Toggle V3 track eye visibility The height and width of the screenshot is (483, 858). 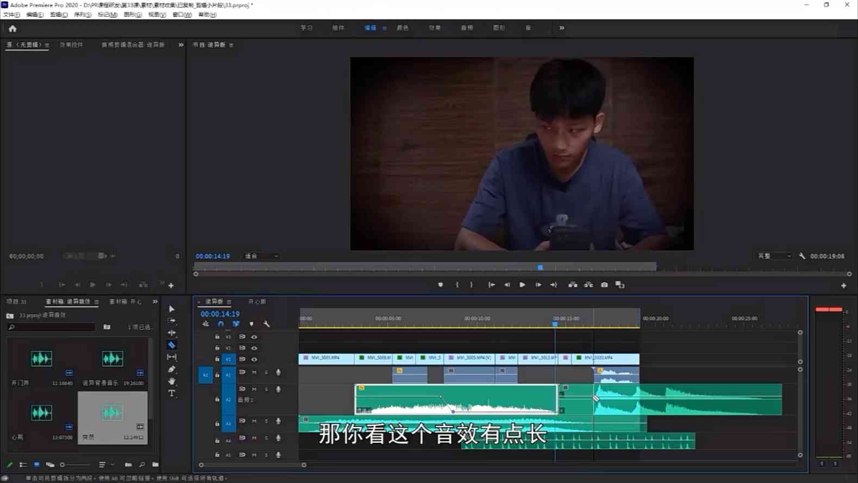tap(254, 337)
